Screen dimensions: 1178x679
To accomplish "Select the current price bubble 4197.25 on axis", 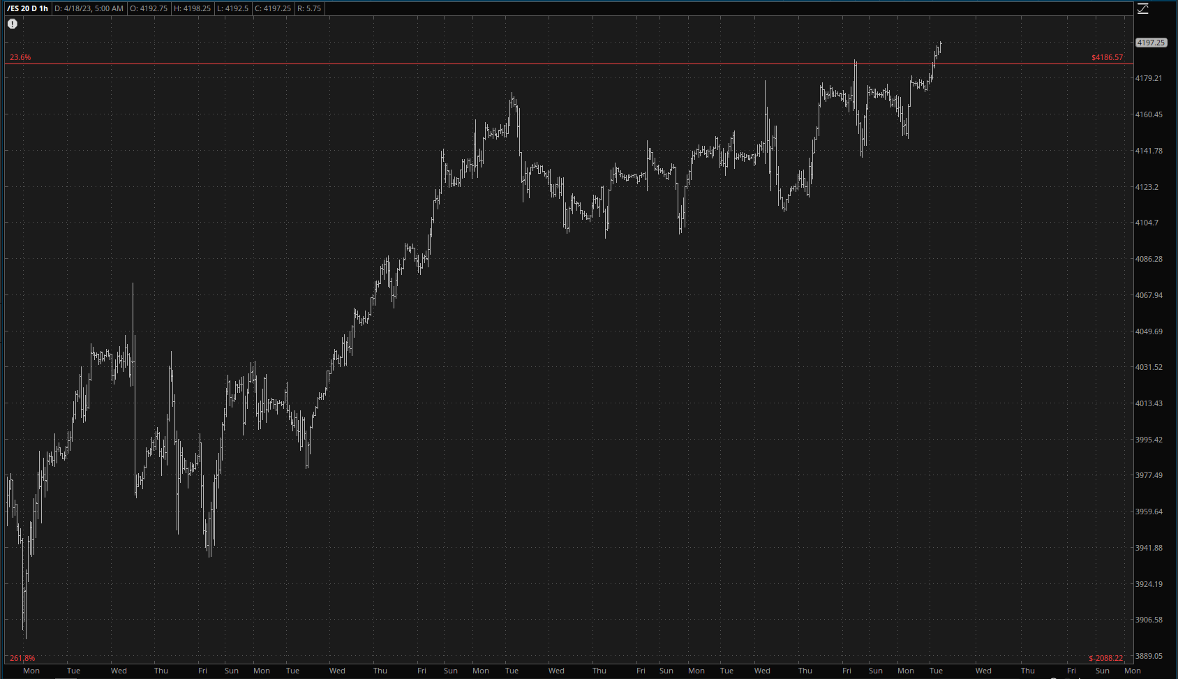I will 1151,43.
